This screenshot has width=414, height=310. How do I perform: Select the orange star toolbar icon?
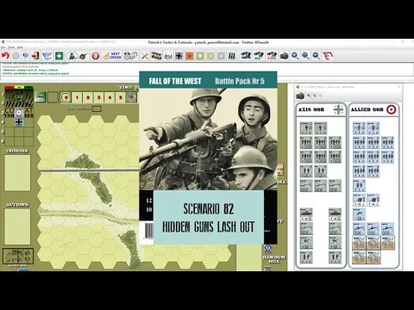[x=189, y=56]
